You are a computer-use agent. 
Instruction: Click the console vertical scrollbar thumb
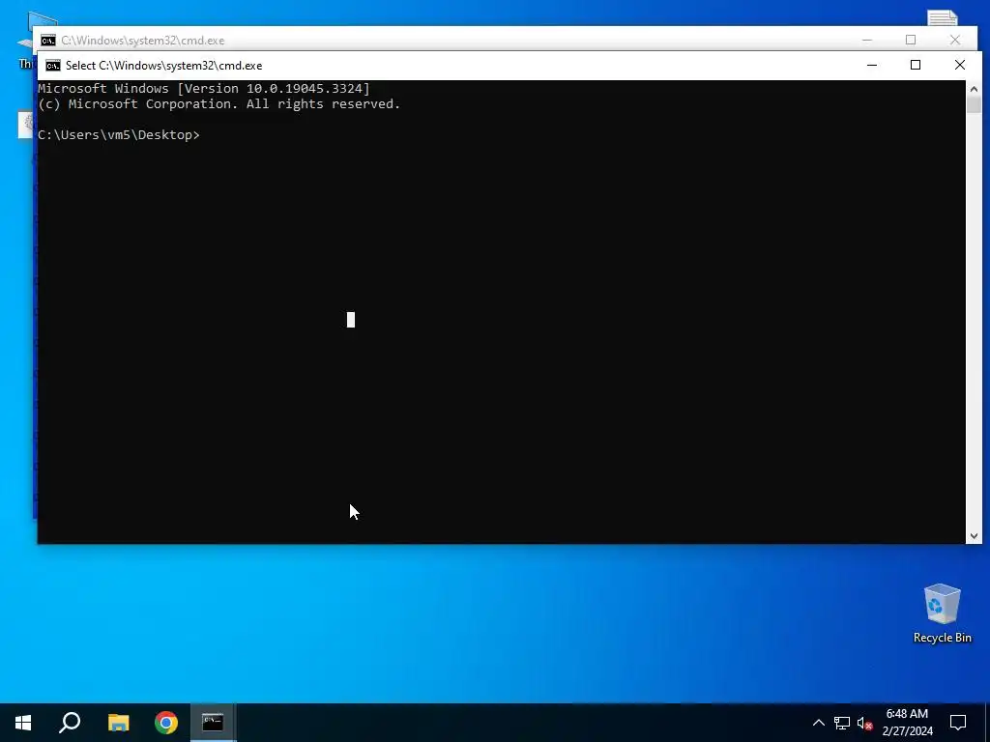click(x=974, y=104)
